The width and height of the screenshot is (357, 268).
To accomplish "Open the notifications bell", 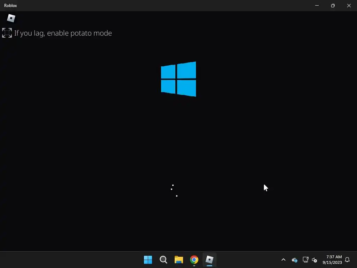I will pos(348,260).
